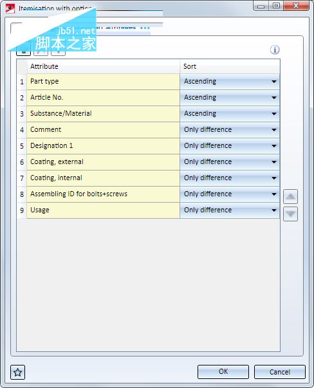
Task: Open the Sort dropdown for Comment
Action: pos(230,130)
